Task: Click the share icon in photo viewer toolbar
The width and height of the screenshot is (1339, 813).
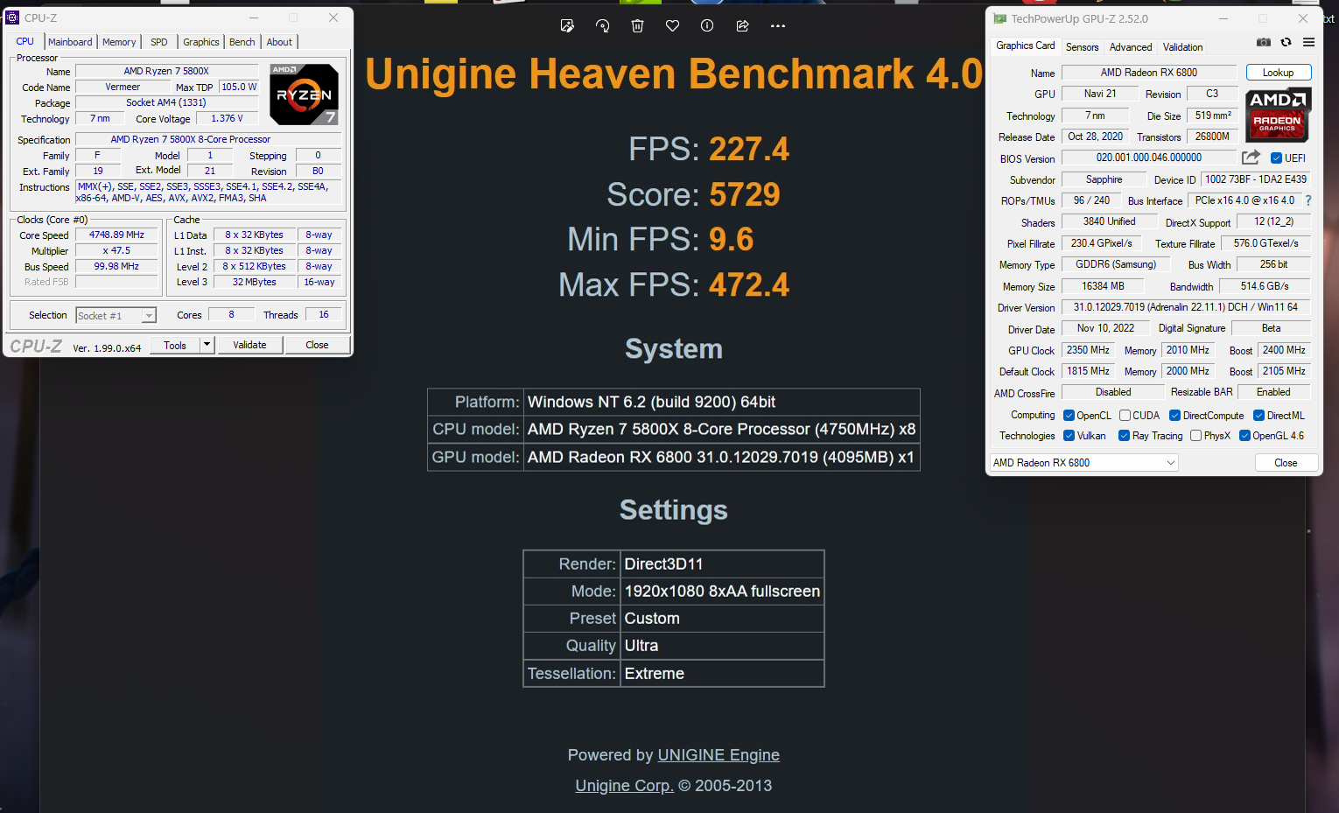Action: coord(742,26)
